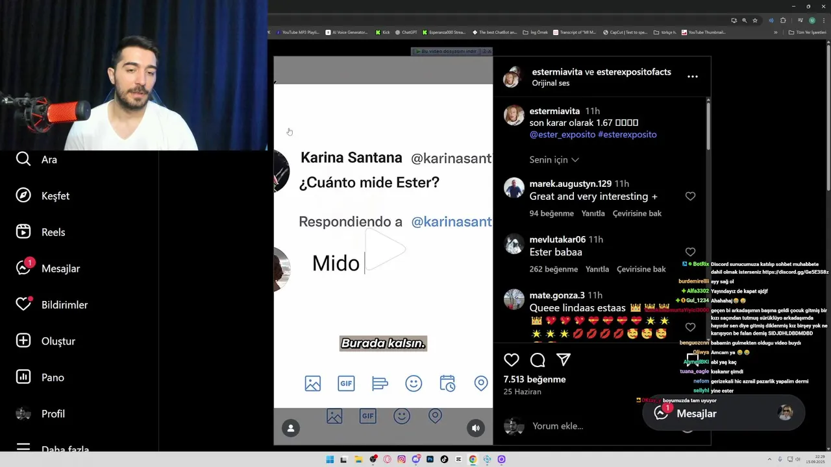Click Orijinal ses audio link
Screen dimensions: 831x467
(x=551, y=83)
